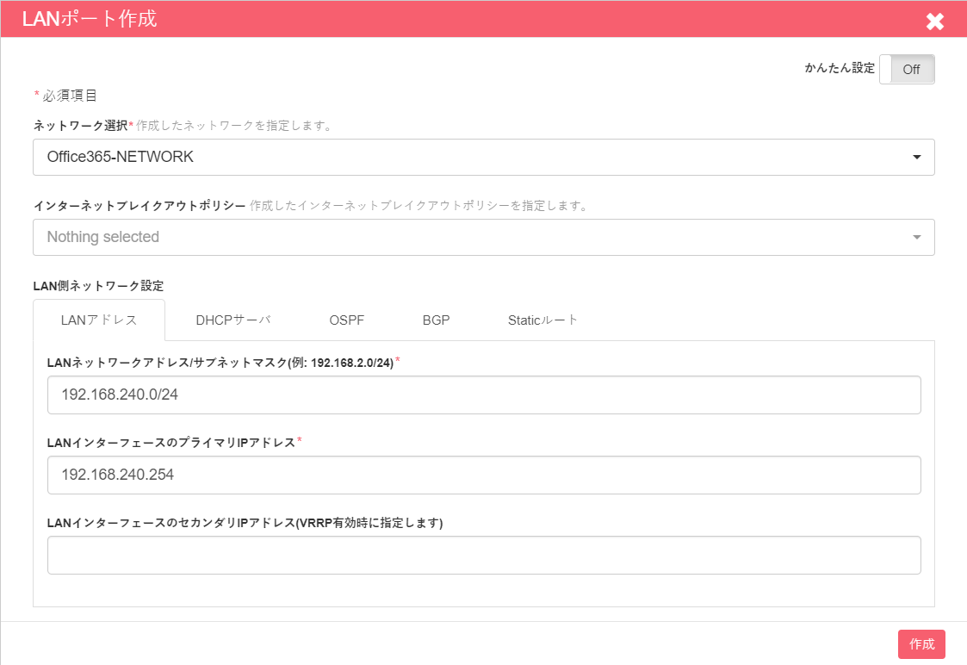967x665 pixels.
Task: Click the LANポート作成 dialog title
Action: [x=90, y=19]
